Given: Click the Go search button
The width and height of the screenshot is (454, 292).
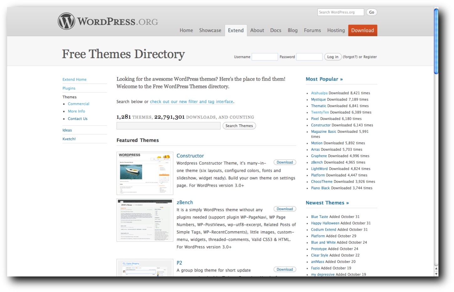Looking at the screenshot, I should pyautogui.click(x=372, y=12).
